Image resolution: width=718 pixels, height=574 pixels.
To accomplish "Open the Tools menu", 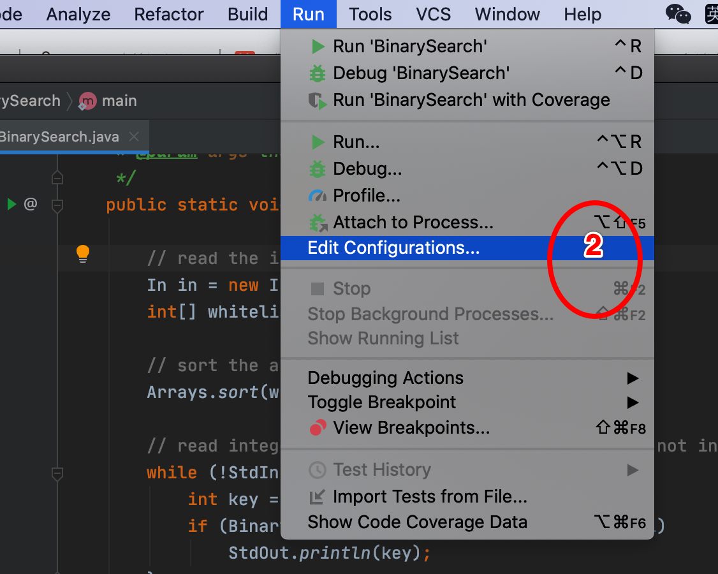I will [370, 14].
